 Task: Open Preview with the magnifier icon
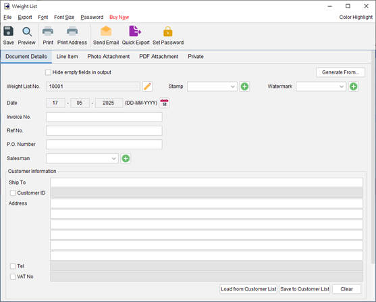coord(27,32)
